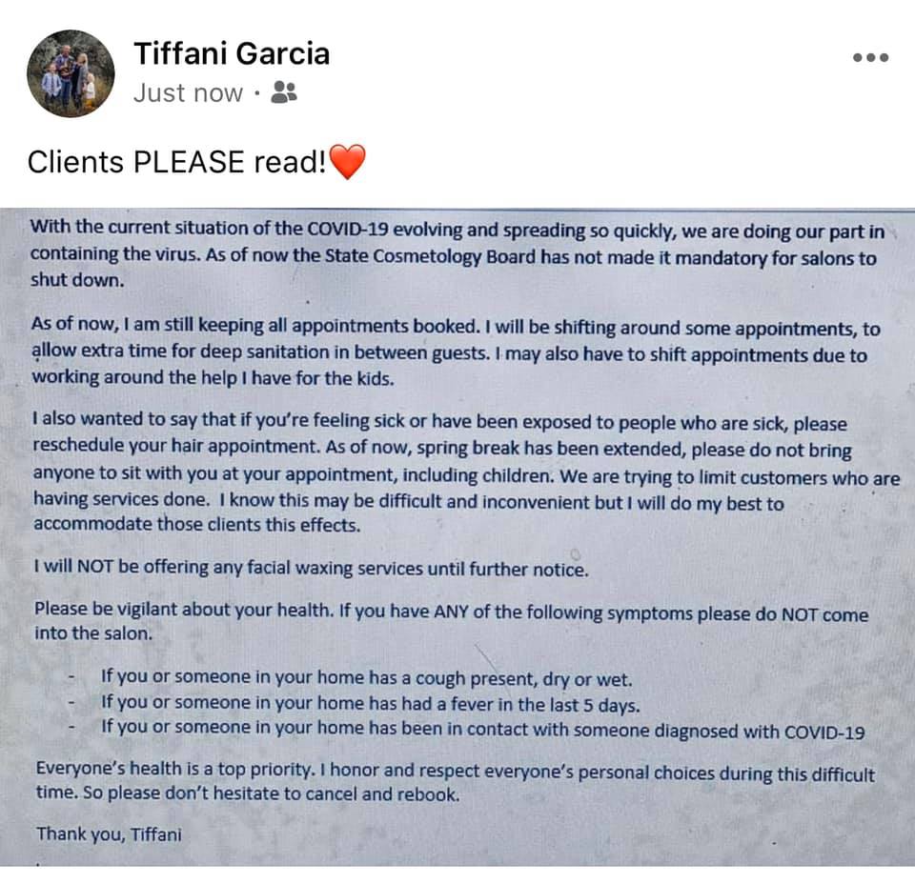Click the 'Just now' post timestamp

tap(188, 92)
